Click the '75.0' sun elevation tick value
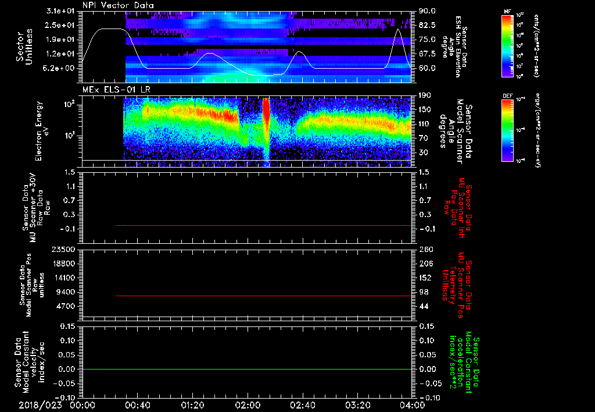Screen dimensions: 595x412 [x=427, y=40]
